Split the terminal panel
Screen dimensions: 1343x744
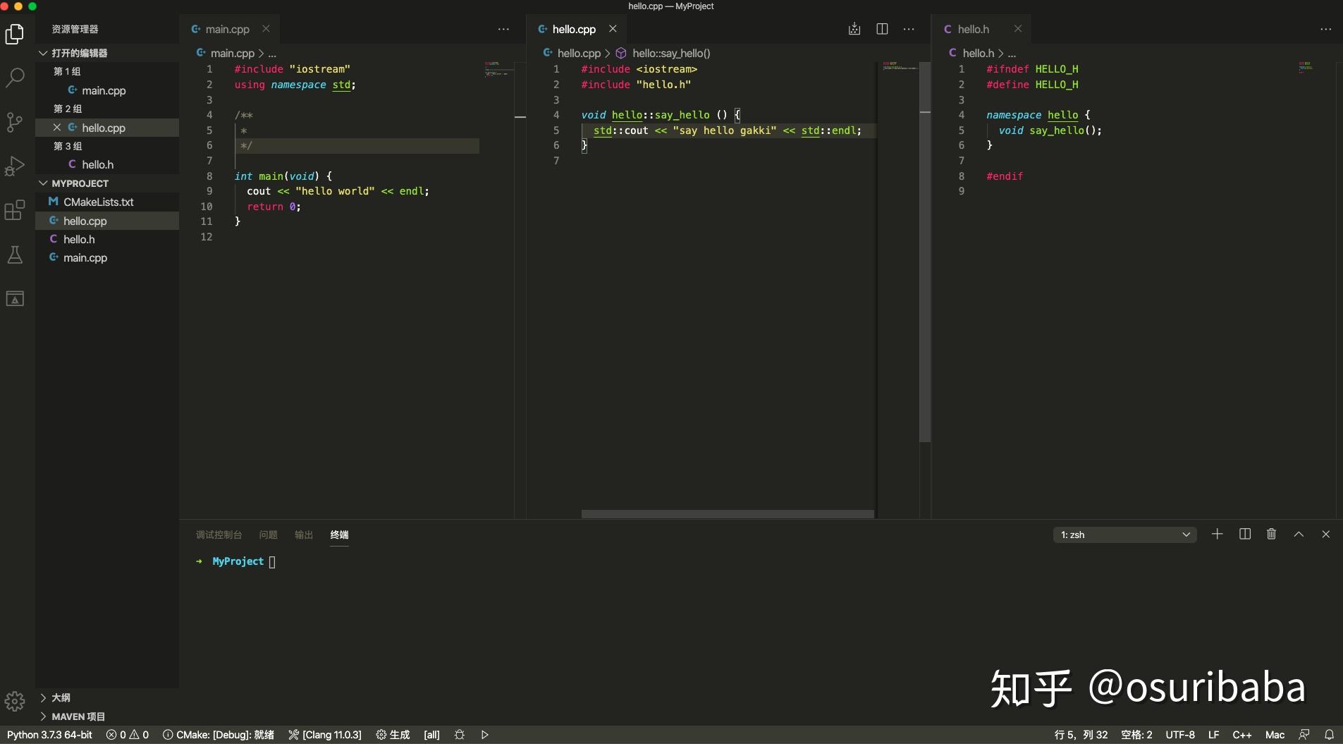[1244, 535]
